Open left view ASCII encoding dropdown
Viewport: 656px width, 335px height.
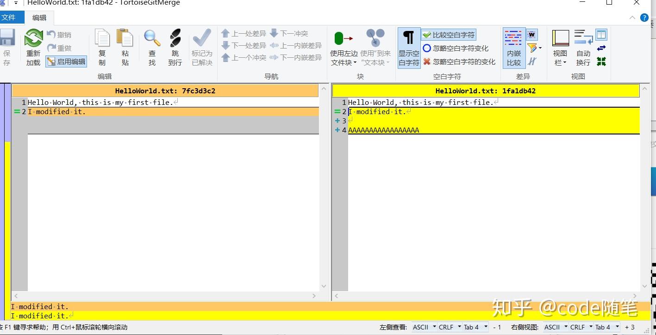tap(425, 327)
